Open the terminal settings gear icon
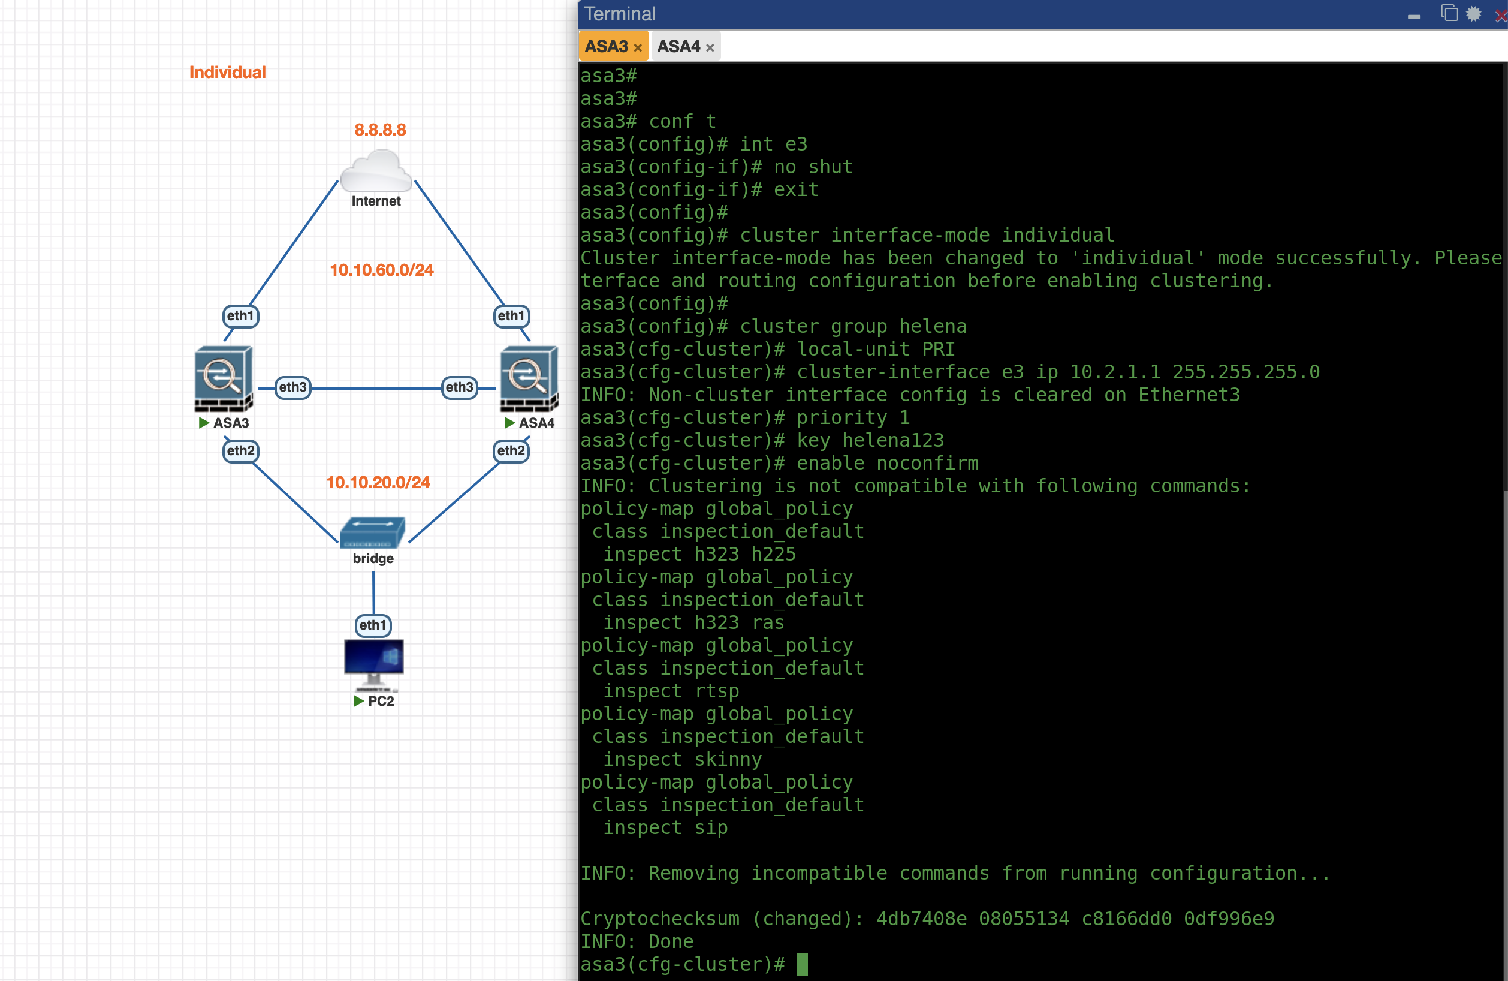The image size is (1508, 981). click(x=1474, y=13)
